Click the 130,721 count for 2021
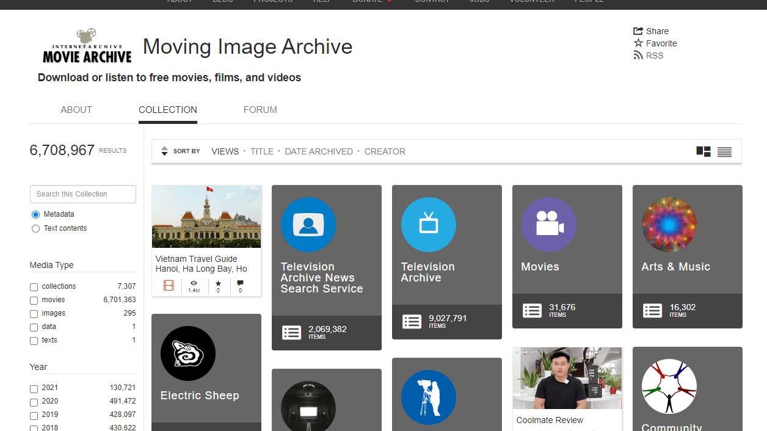The image size is (767, 431). (x=123, y=388)
